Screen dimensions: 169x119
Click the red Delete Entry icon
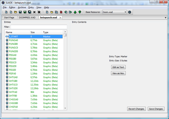click(61, 12)
